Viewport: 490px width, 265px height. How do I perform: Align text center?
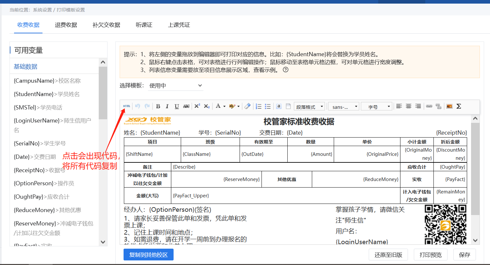coord(408,106)
